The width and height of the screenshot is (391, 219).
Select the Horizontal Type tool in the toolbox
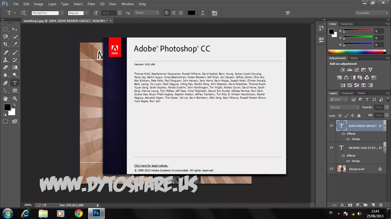(15, 83)
